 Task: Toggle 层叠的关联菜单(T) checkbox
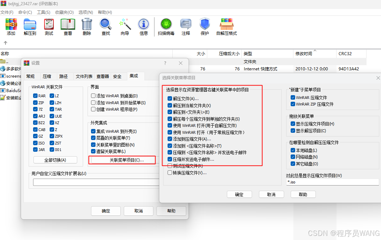tap(93, 138)
